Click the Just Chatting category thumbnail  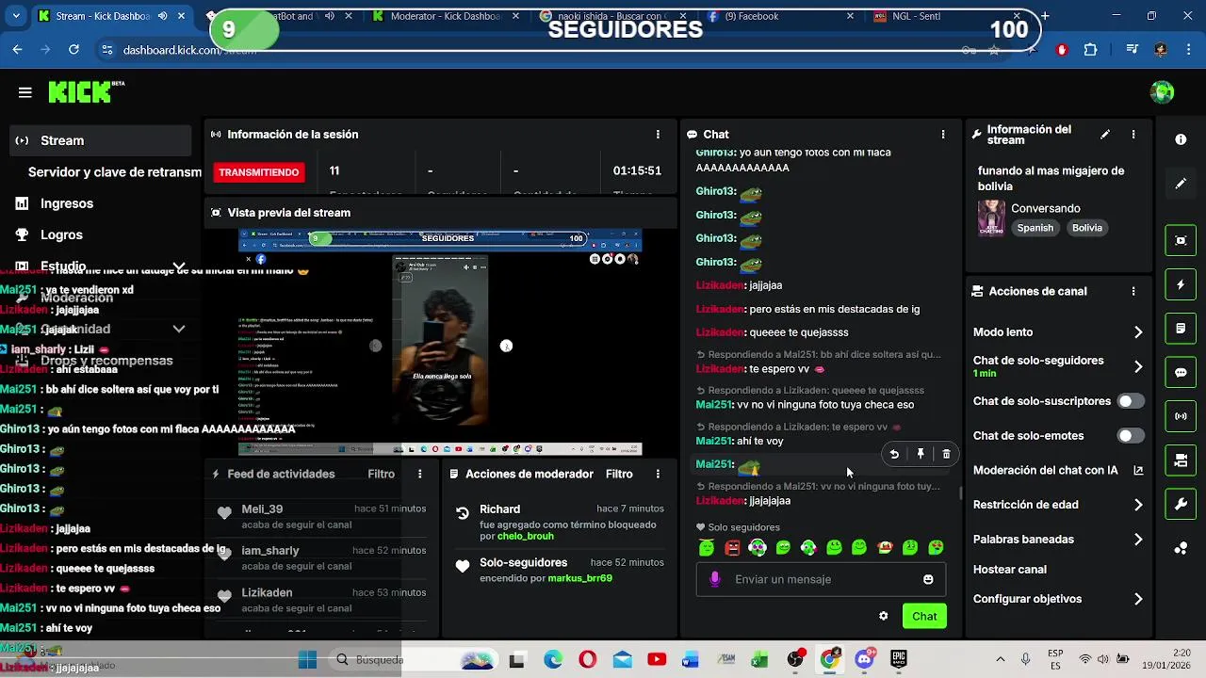[x=991, y=218]
